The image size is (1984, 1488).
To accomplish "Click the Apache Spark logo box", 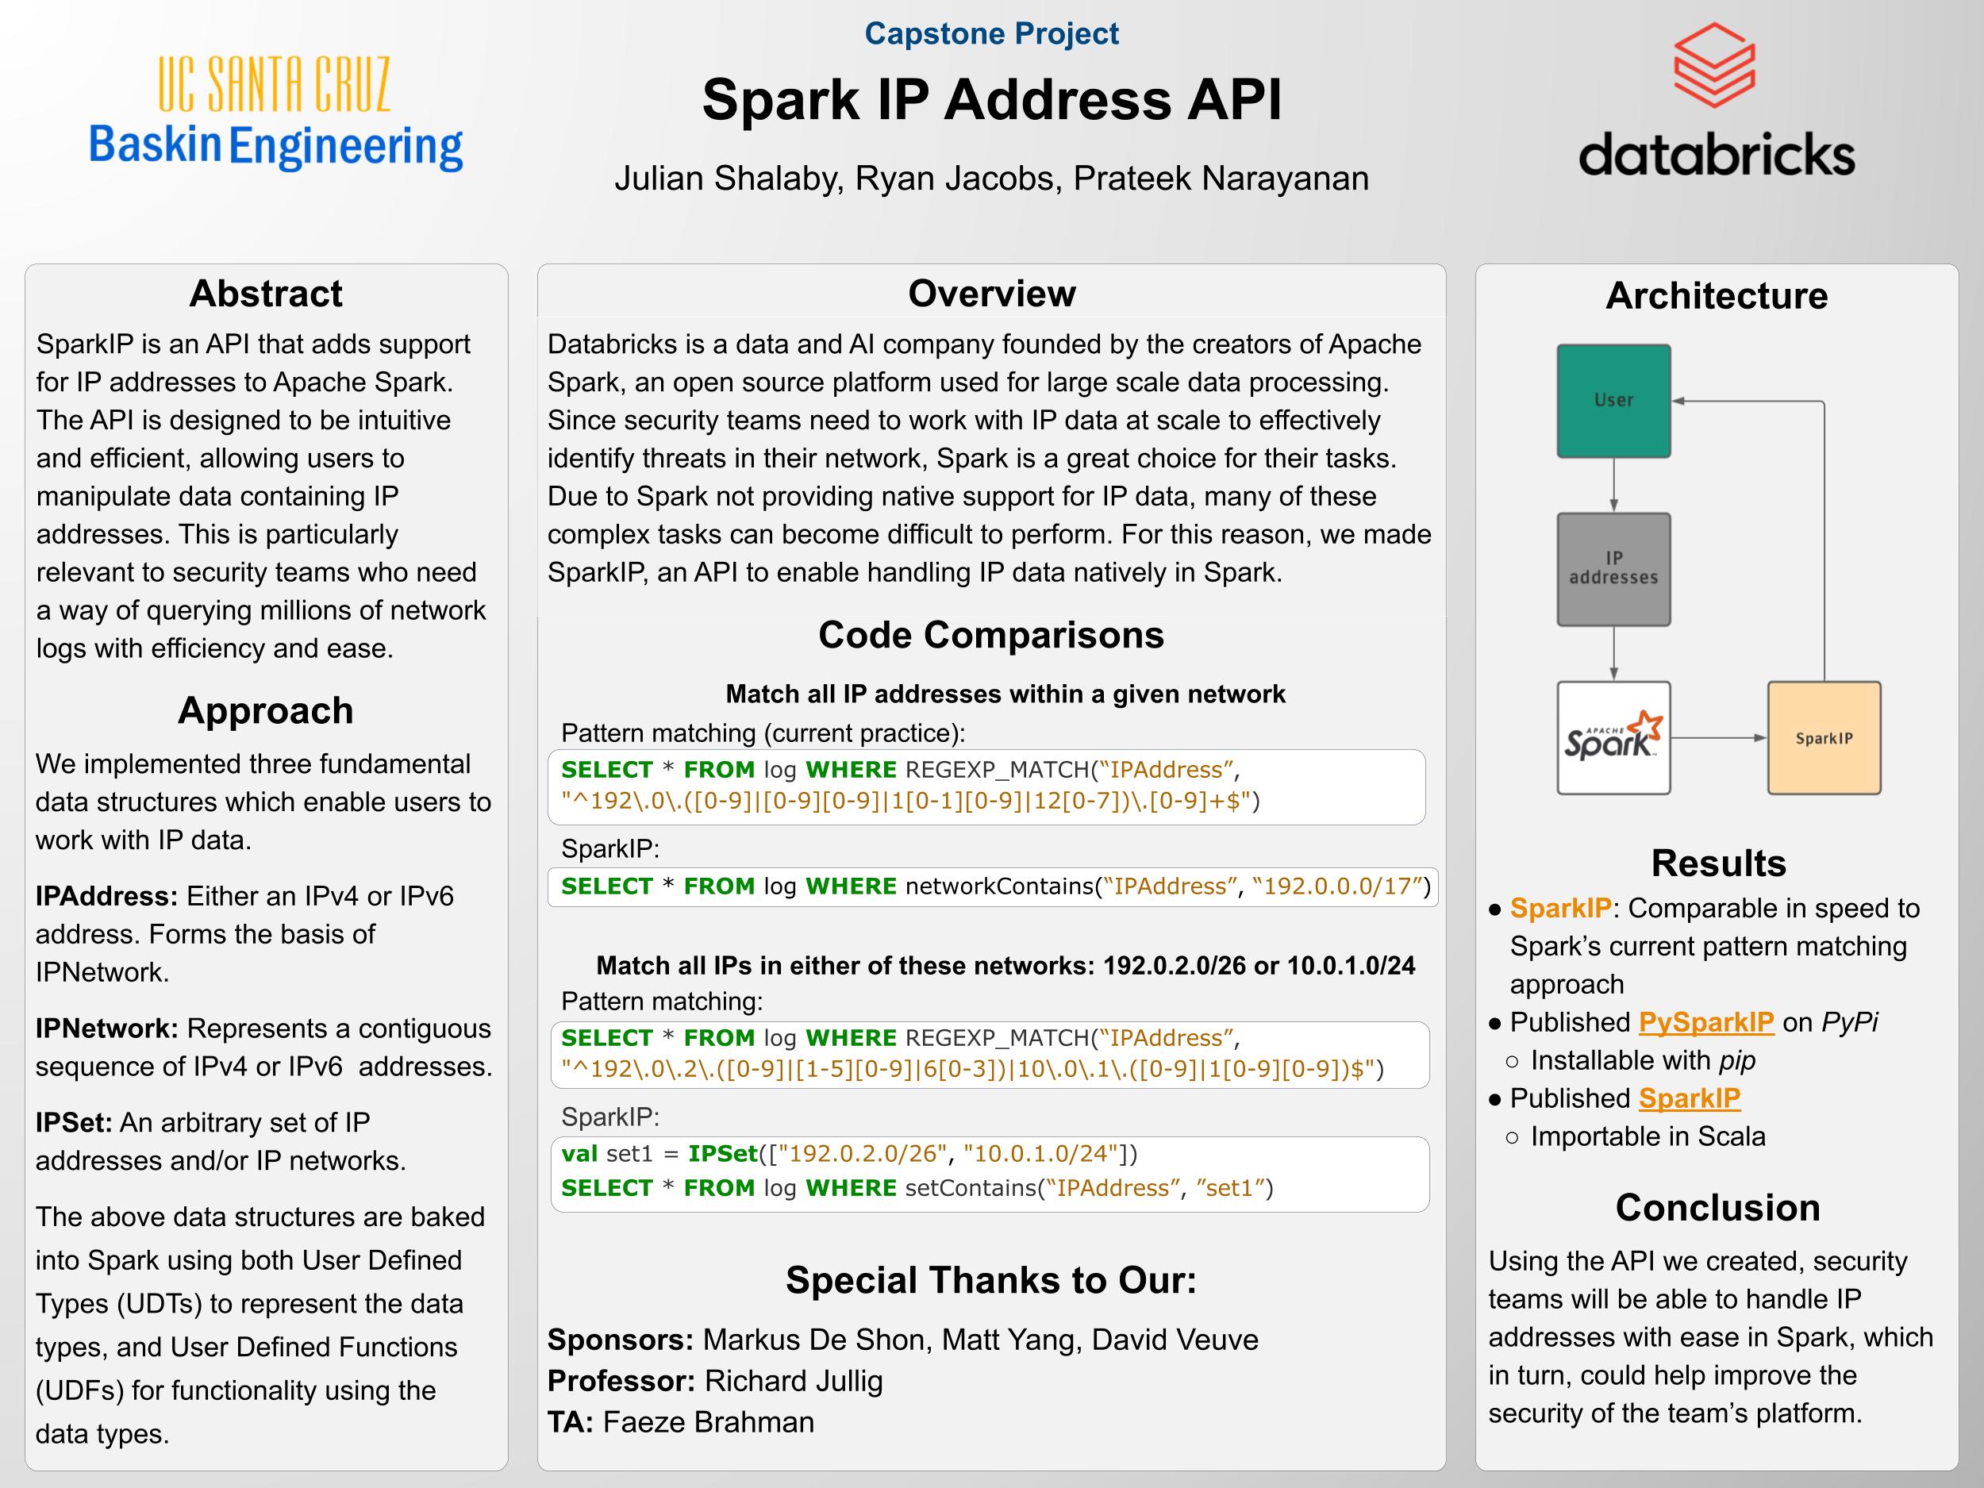I will point(1613,738).
